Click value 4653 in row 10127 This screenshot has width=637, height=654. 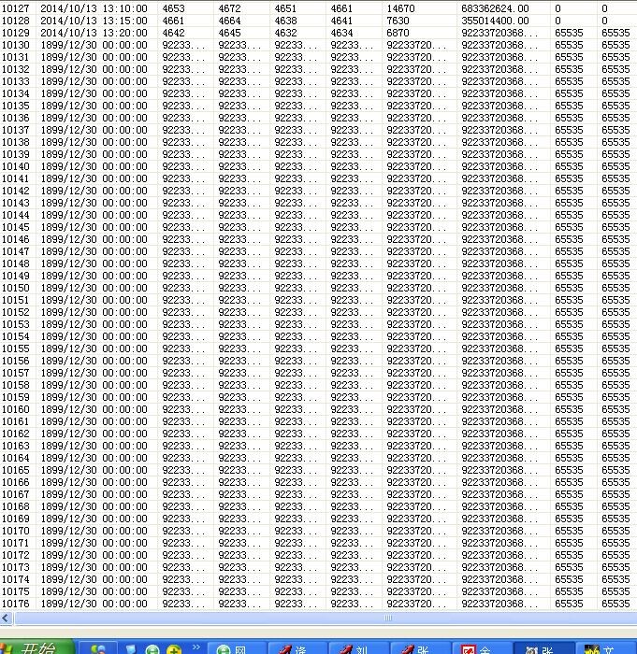(x=173, y=8)
